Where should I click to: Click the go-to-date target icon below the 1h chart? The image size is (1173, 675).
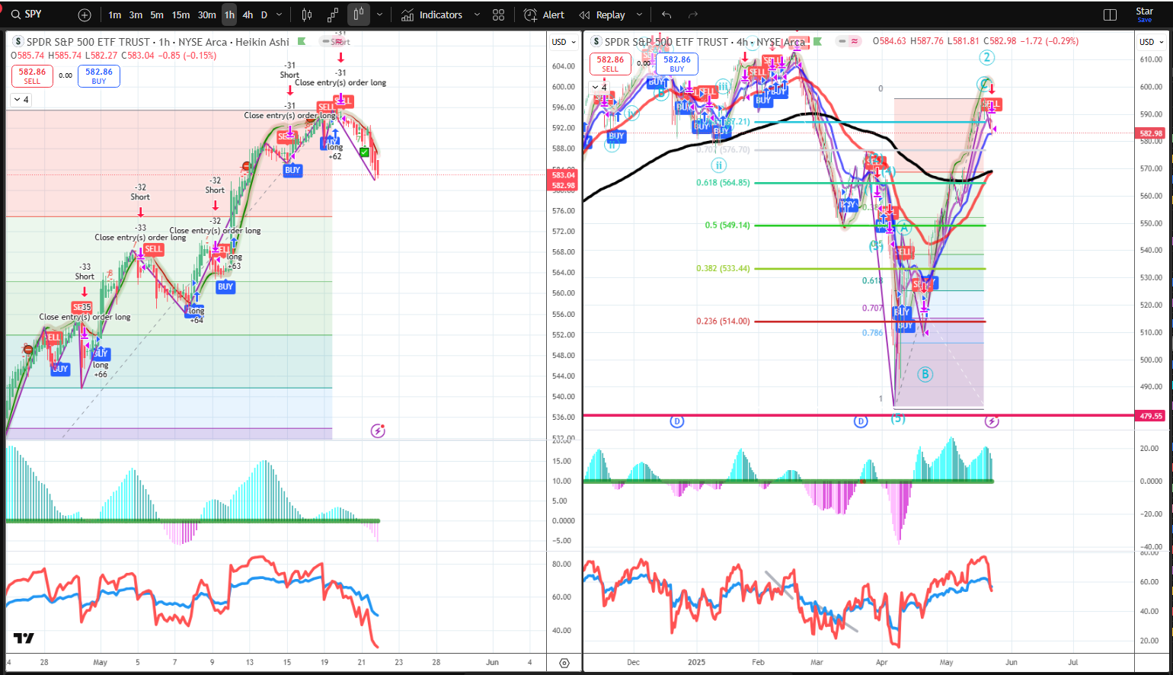[564, 663]
